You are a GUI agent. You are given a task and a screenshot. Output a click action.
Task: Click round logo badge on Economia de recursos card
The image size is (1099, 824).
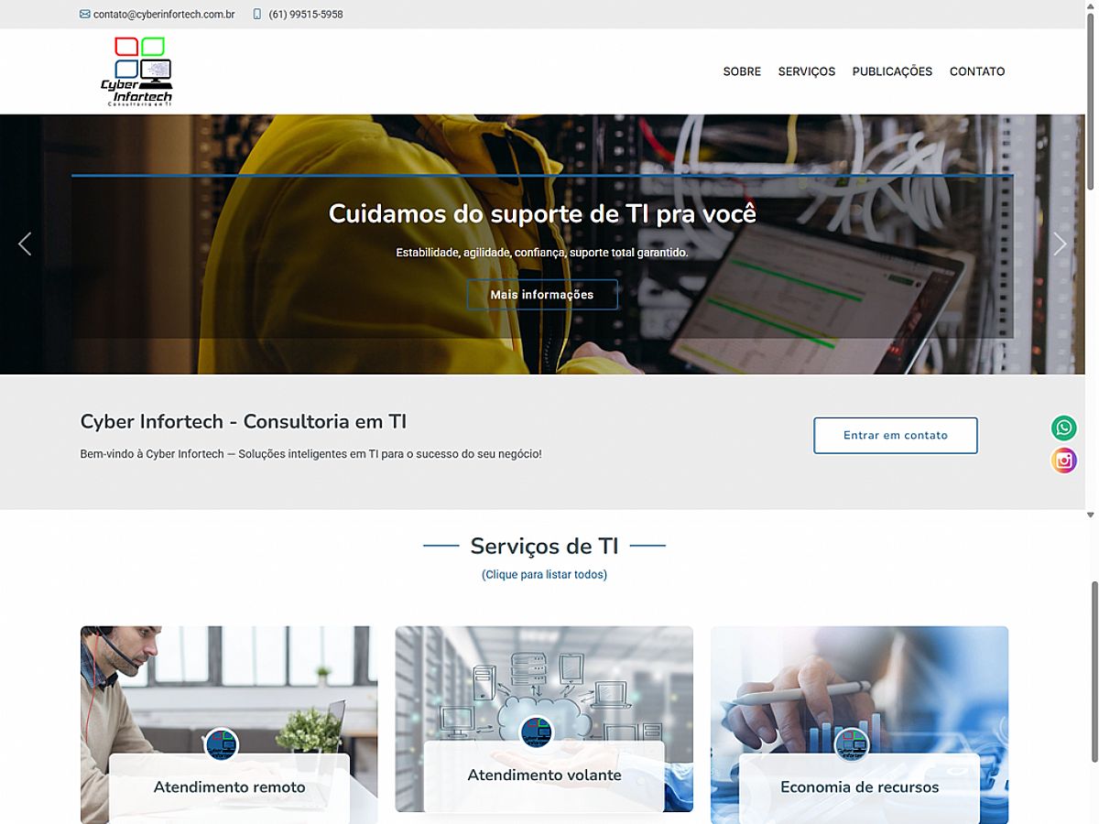tap(852, 744)
